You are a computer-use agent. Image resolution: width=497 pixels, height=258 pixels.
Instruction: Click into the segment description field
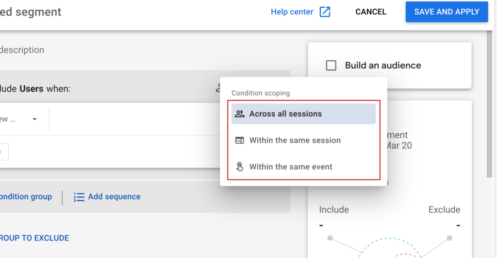(22, 50)
